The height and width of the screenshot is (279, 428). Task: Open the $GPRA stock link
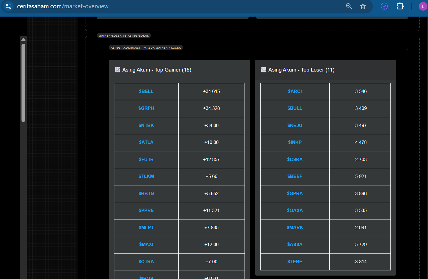(295, 194)
